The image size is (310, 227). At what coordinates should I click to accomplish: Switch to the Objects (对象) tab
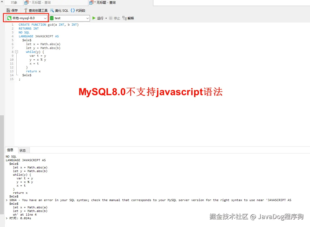click(14, 3)
